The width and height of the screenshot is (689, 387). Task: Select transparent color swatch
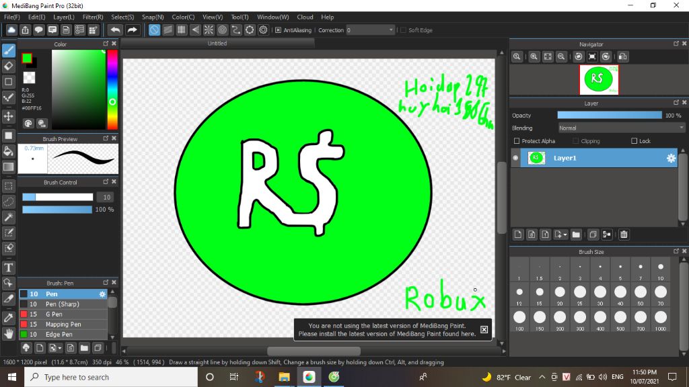tap(29, 78)
